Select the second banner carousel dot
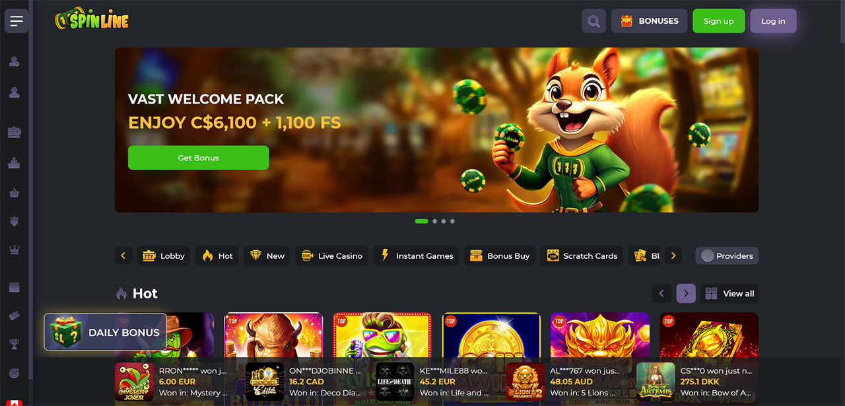 point(435,221)
